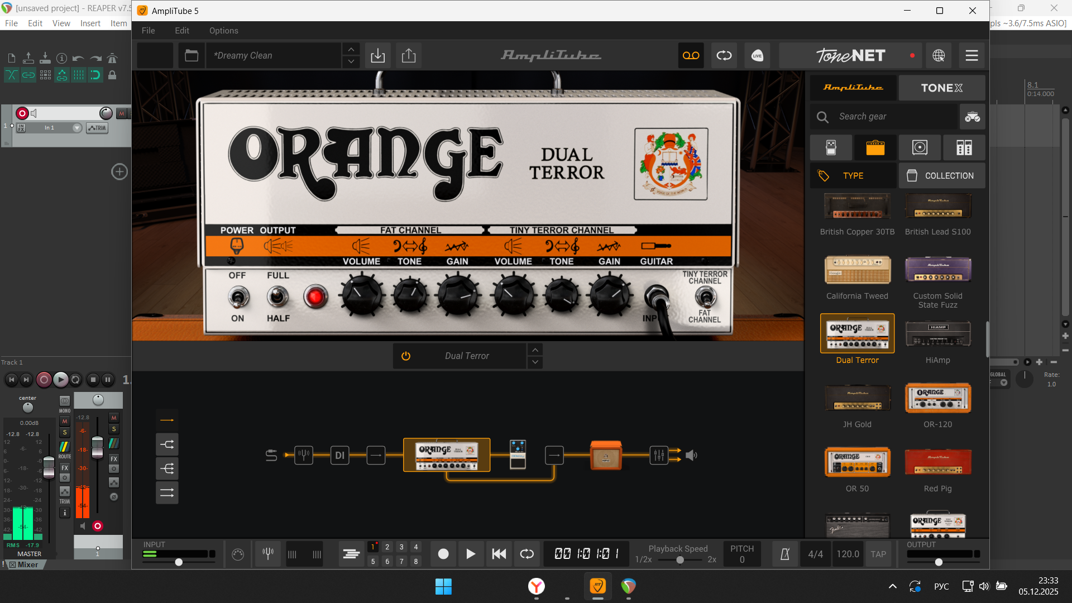This screenshot has width=1072, height=603.
Task: Open the tuner icon in bottom bar
Action: point(268,554)
